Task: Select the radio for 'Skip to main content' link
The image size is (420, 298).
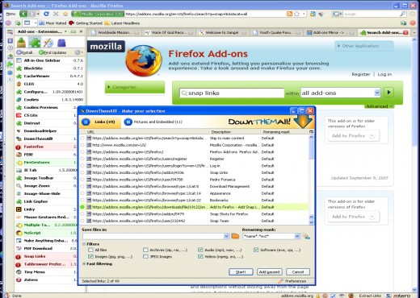Action: click(x=82, y=139)
